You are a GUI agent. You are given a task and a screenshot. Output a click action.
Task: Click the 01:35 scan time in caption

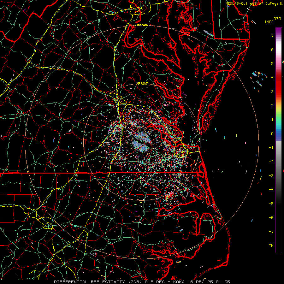tap(222, 282)
